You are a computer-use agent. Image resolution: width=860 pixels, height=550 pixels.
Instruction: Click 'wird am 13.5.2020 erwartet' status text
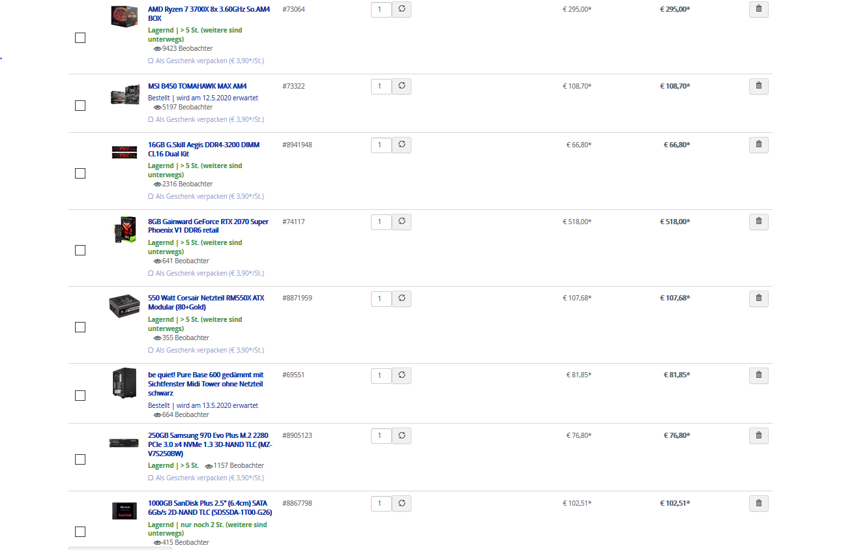217,405
